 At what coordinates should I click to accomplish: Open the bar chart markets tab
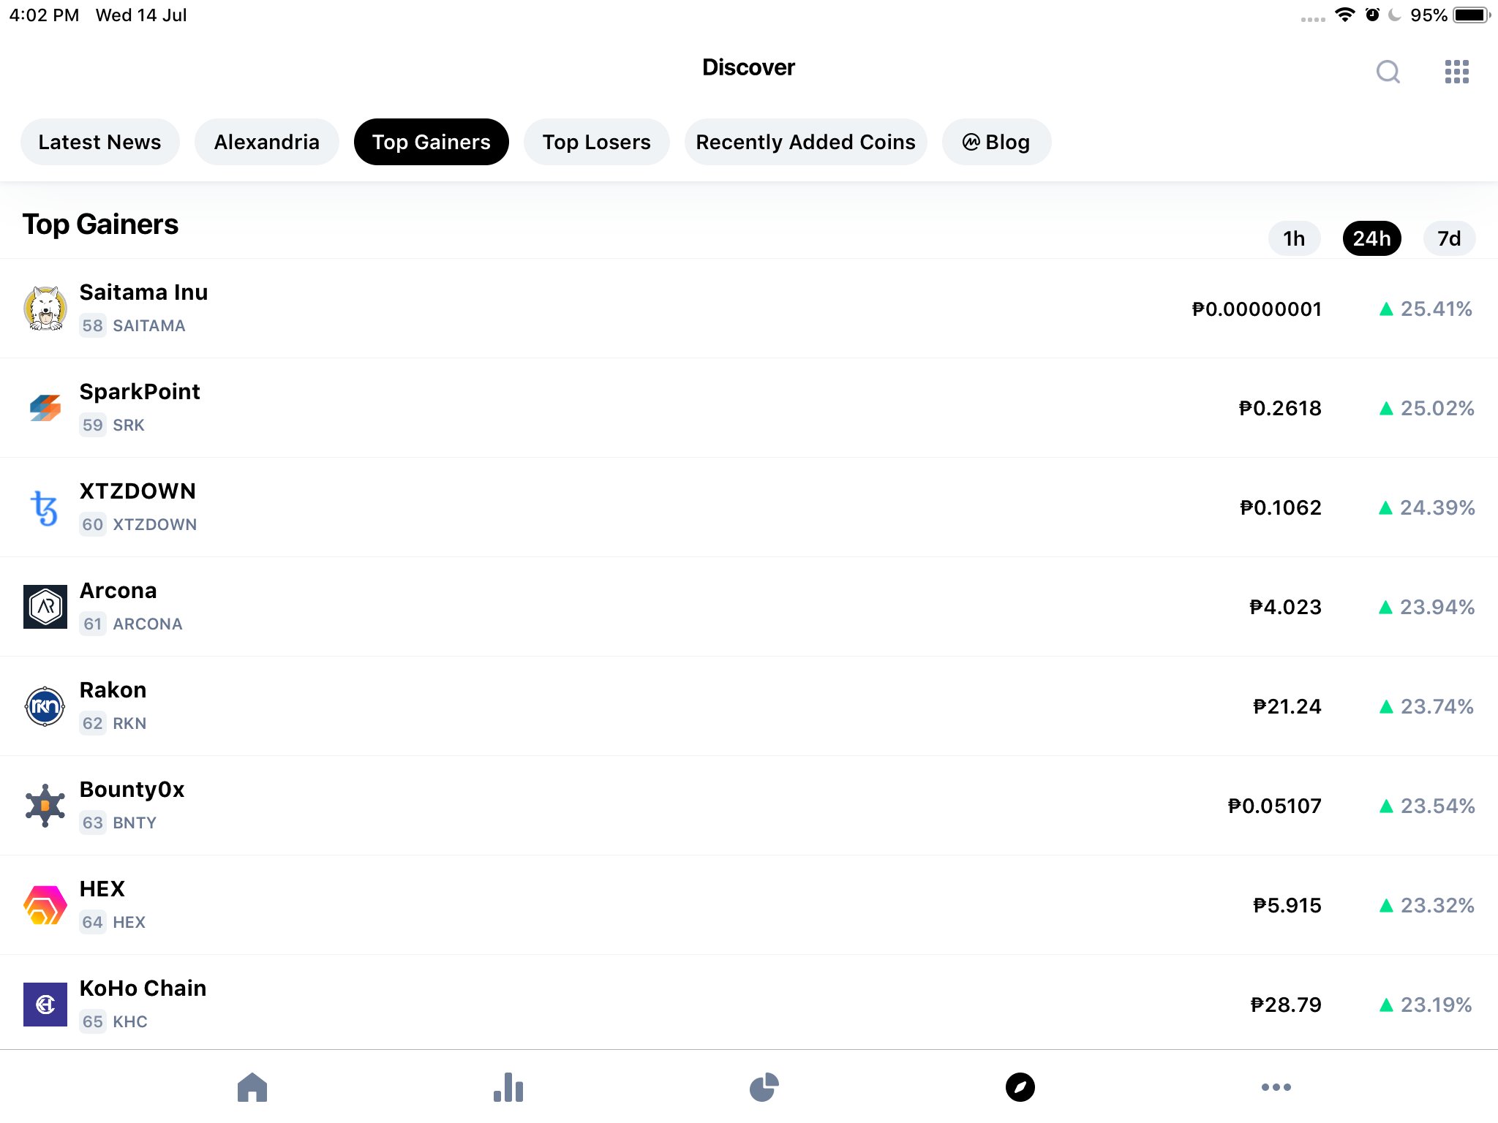tap(508, 1087)
